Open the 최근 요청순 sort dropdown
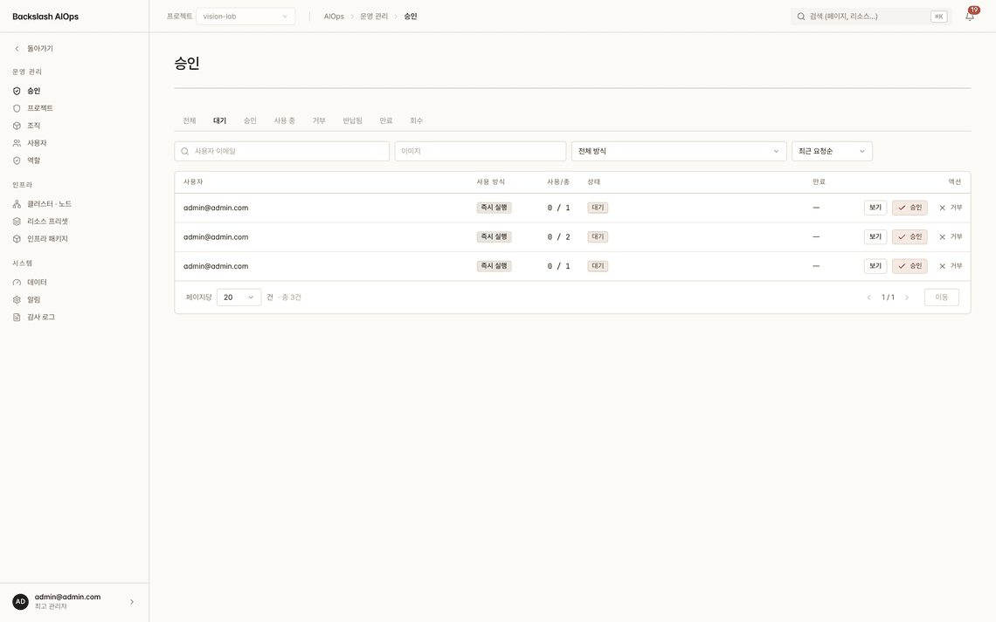The width and height of the screenshot is (996, 622). click(832, 151)
